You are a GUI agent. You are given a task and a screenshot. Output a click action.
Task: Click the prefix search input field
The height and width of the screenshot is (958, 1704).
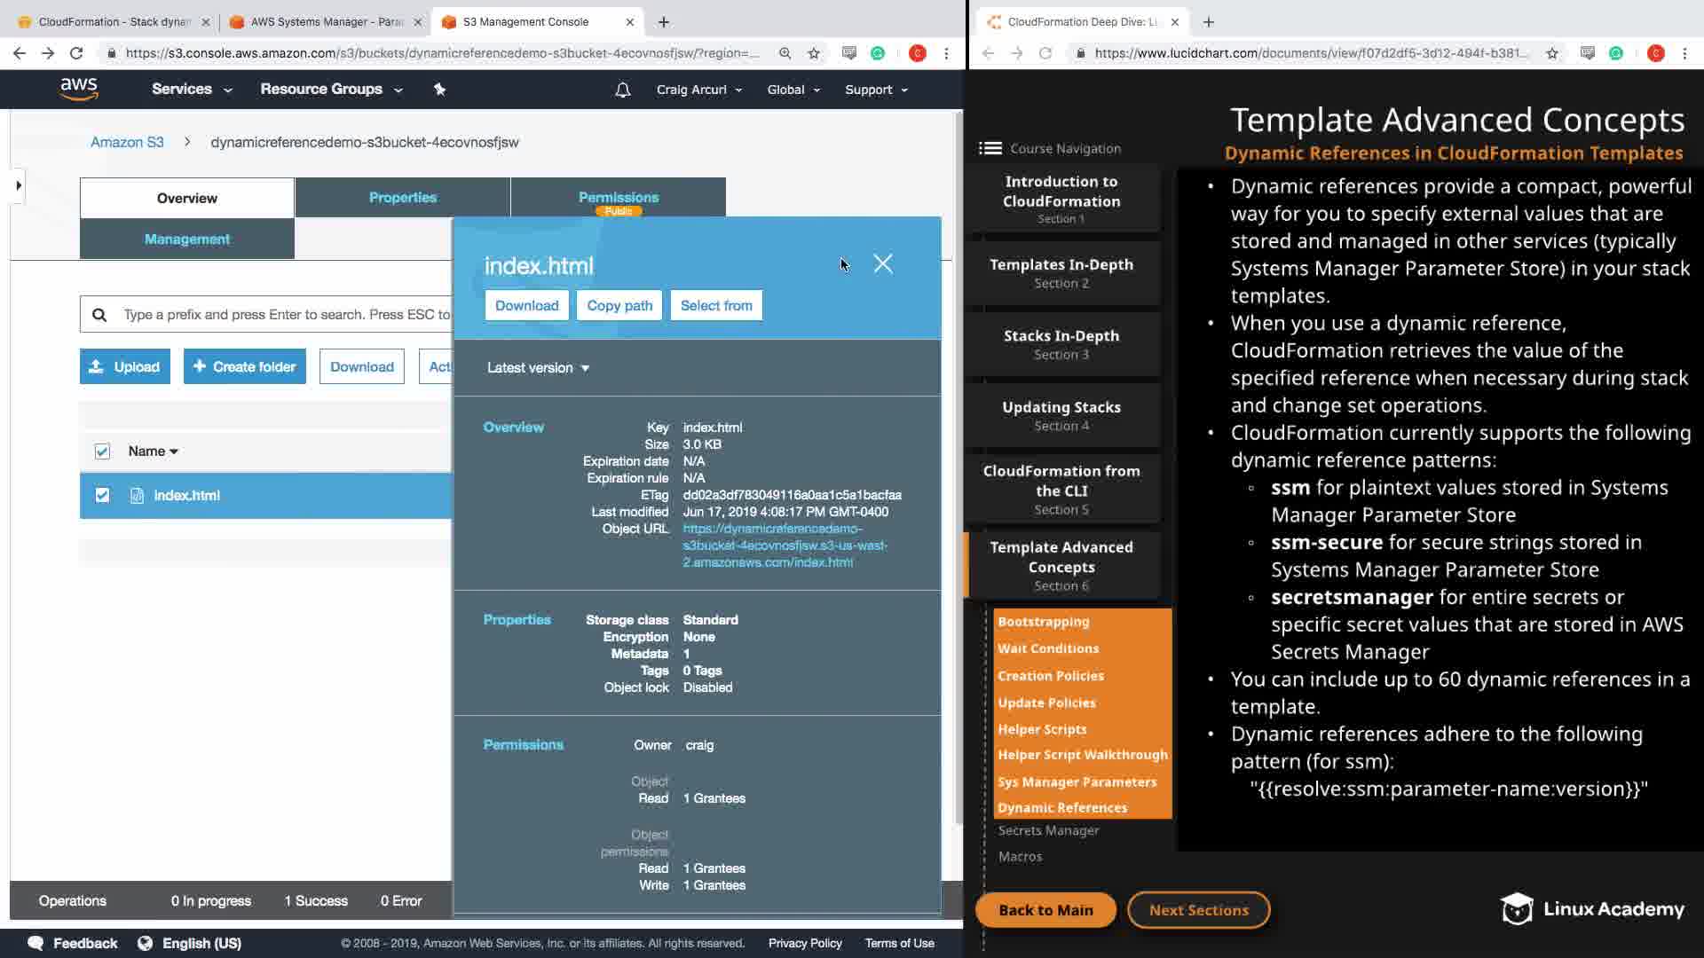tap(284, 314)
